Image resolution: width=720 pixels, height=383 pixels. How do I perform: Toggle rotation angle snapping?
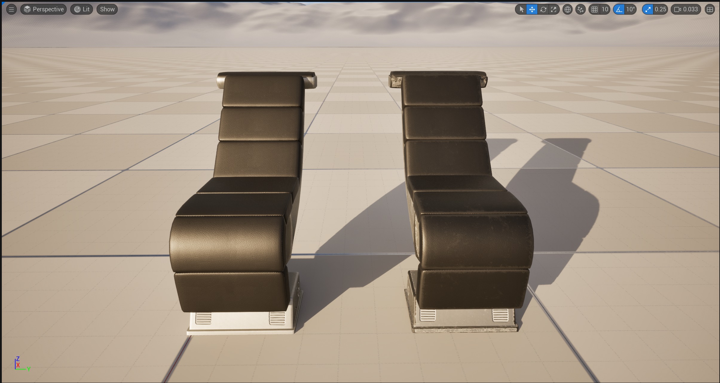tap(619, 9)
